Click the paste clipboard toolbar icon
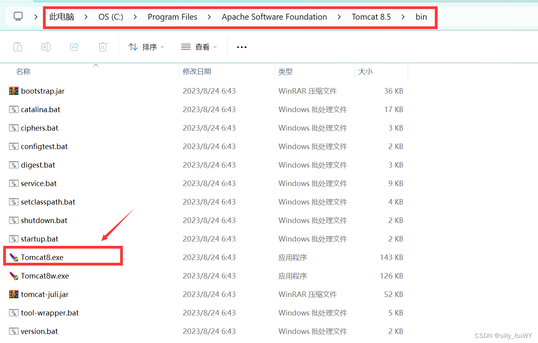The width and height of the screenshot is (538, 343). tap(18, 47)
